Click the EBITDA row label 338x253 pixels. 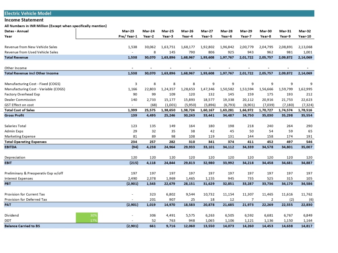(10, 147)
